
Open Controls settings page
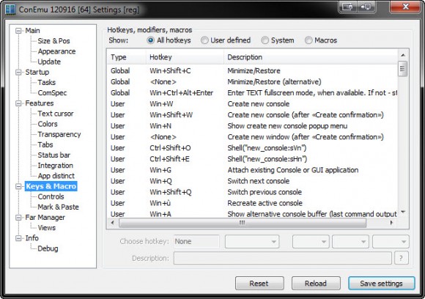coord(51,196)
